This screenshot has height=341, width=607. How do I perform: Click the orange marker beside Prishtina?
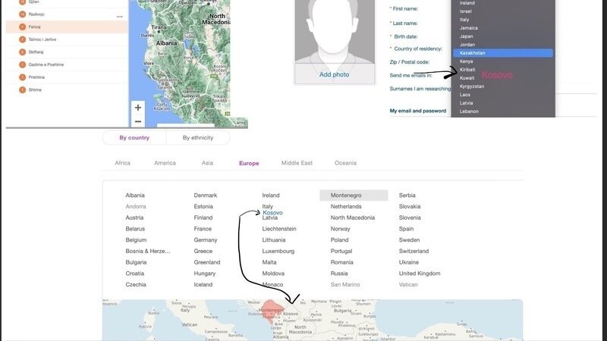pos(22,77)
